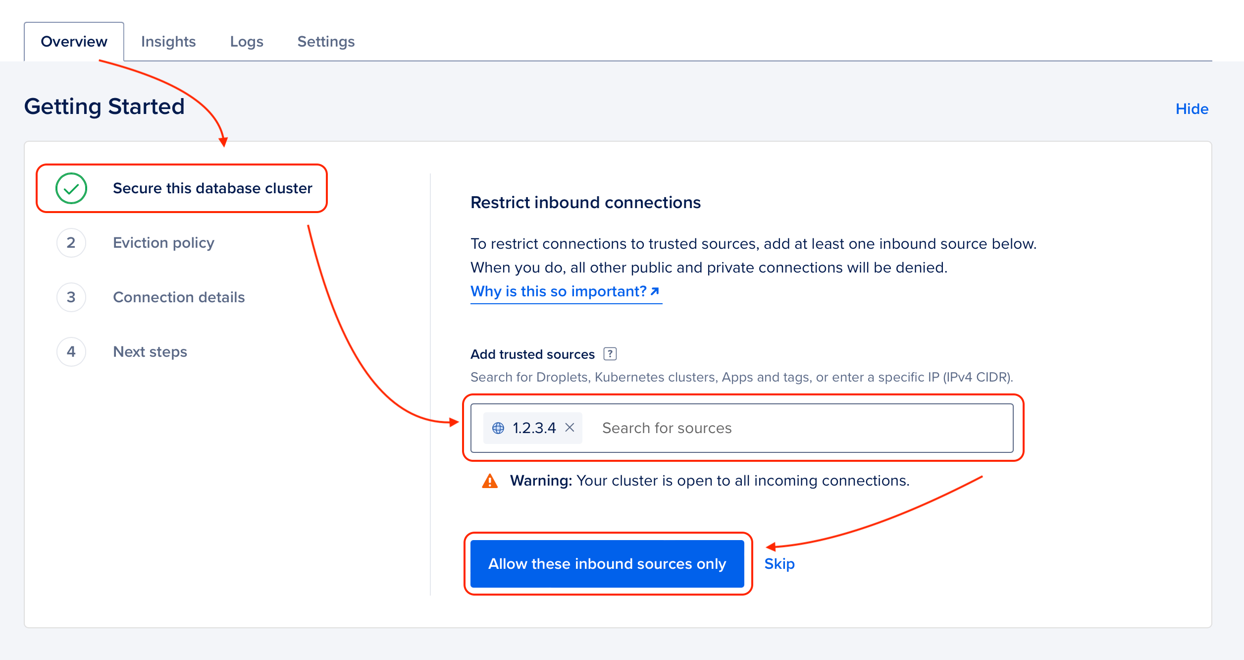Open the Why is this so important link
The height and width of the screenshot is (660, 1244).
565,291
